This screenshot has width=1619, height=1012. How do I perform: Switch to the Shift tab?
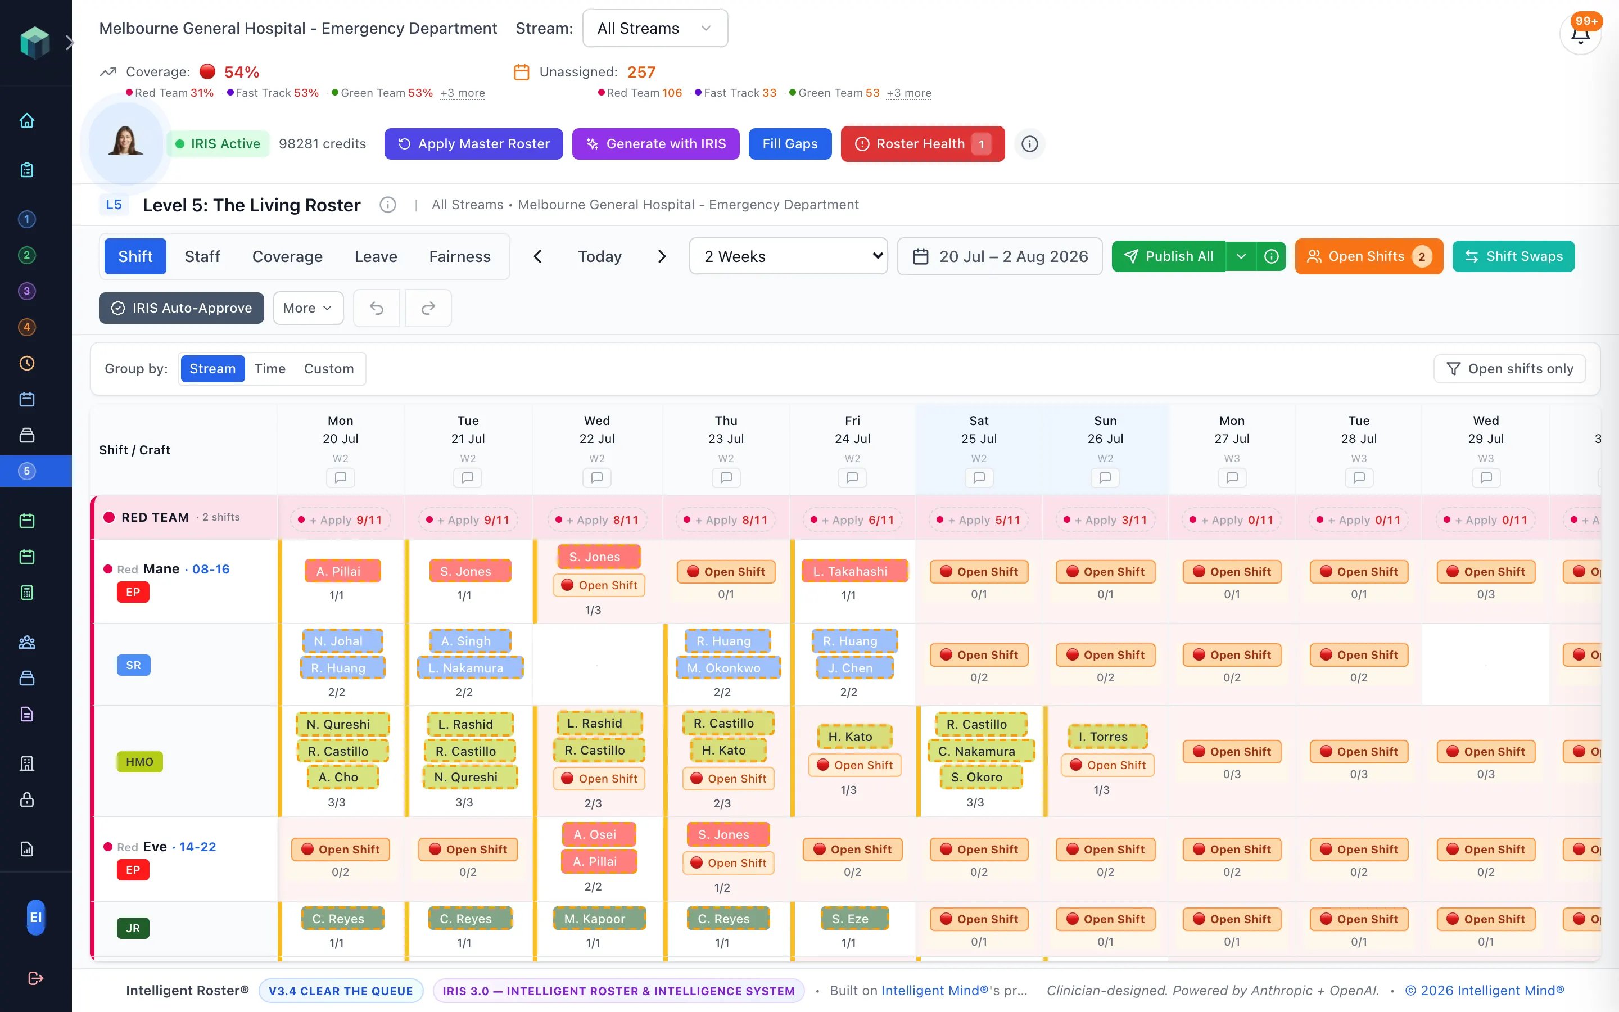point(135,256)
